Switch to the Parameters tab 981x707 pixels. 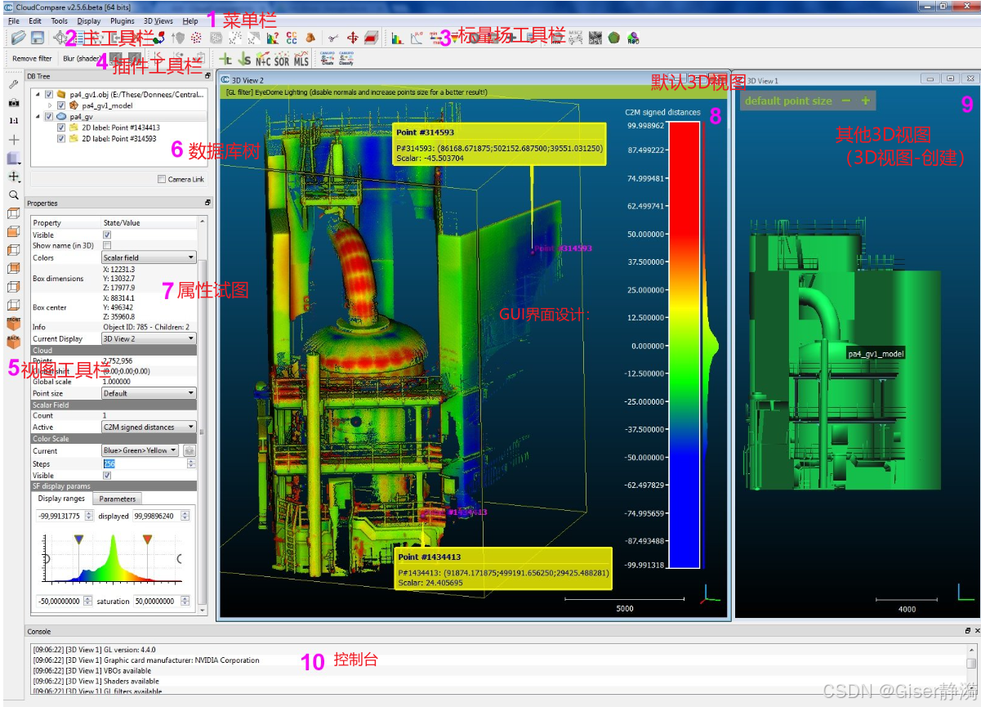coord(118,499)
